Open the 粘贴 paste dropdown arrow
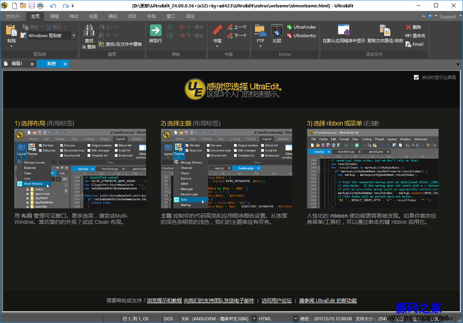The height and width of the screenshot is (323, 463). coord(12,46)
